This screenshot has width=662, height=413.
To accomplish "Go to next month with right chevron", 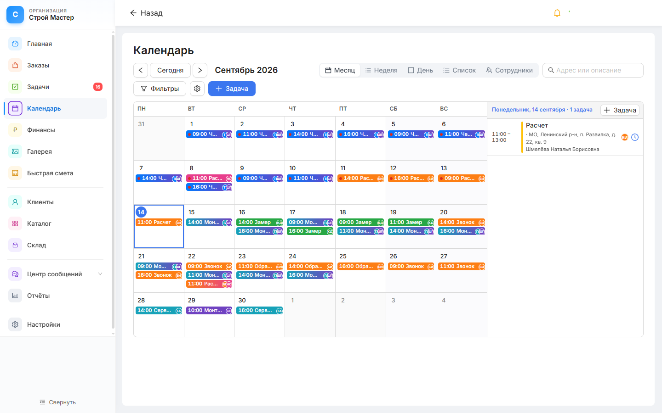I will [x=200, y=70].
